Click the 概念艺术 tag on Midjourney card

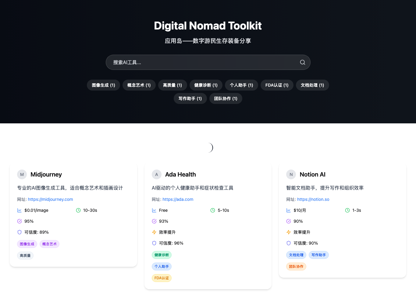click(49, 244)
